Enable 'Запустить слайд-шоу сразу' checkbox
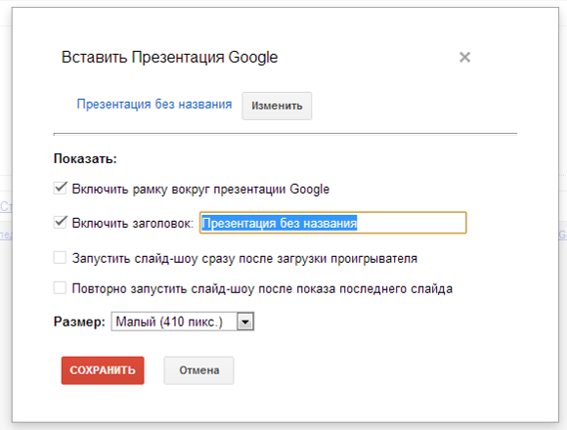 coord(60,258)
